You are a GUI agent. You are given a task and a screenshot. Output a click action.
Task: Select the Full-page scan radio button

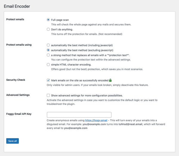(48, 20)
